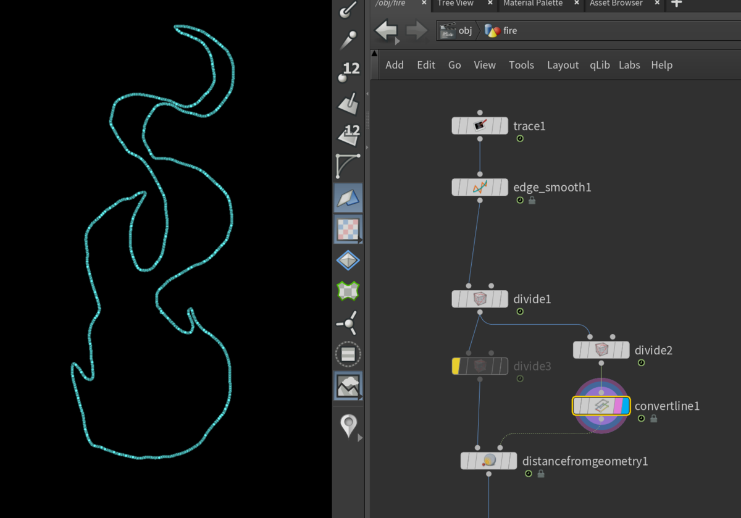The width and height of the screenshot is (741, 518).
Task: Open the View menu
Action: (x=485, y=65)
